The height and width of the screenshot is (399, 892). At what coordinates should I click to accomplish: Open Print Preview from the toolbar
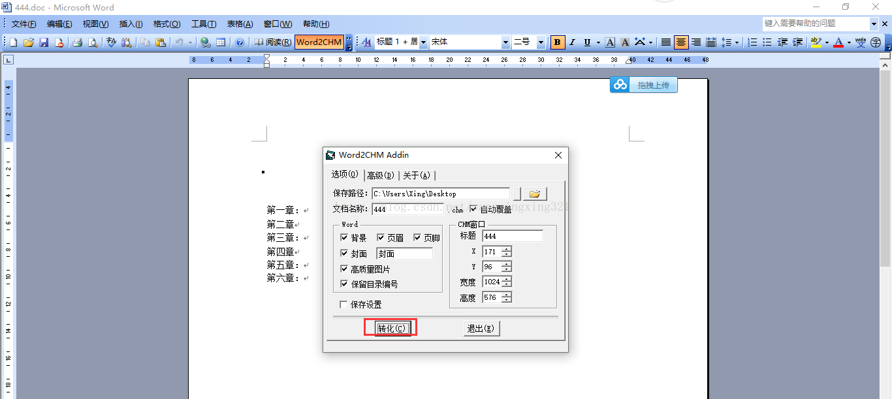(x=93, y=42)
